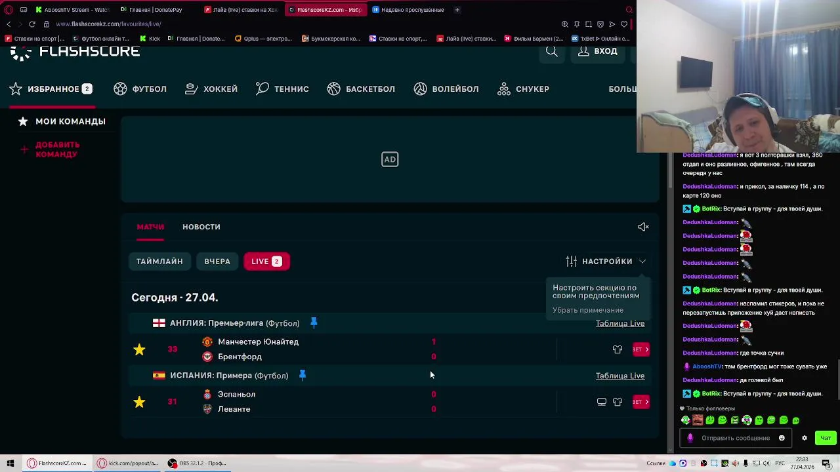Open Kick bookmark in bookmarks bar
This screenshot has height=472, width=840.
[150, 39]
